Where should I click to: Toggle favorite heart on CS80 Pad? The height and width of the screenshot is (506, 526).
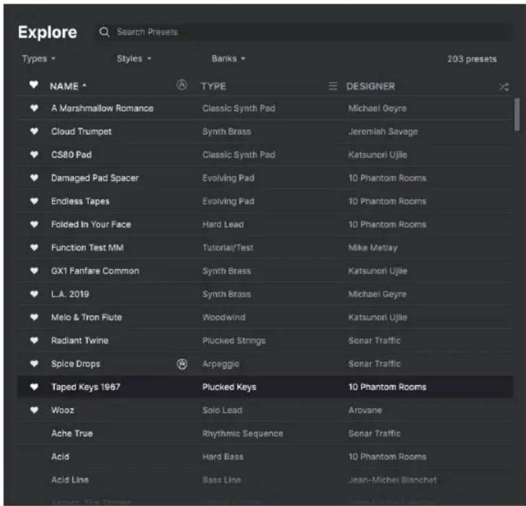pos(34,155)
